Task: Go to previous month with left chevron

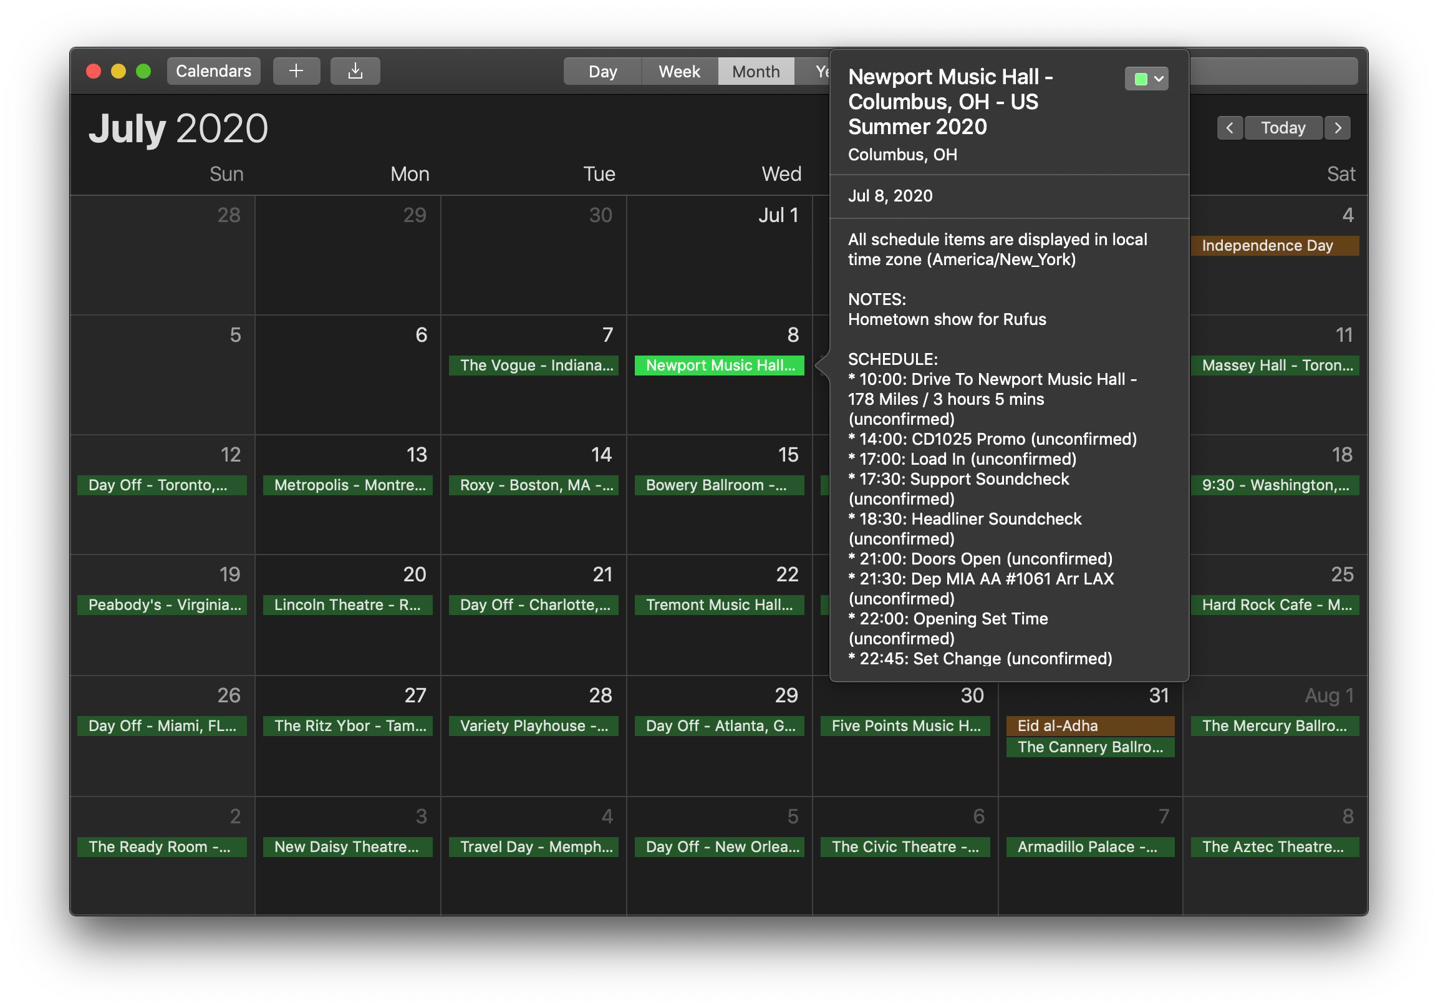Action: [x=1230, y=128]
